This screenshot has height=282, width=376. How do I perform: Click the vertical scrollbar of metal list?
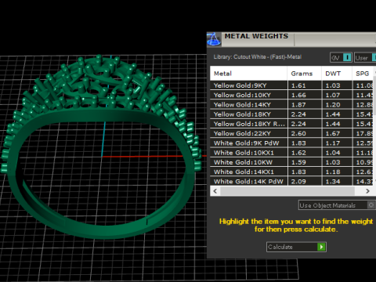374,96
